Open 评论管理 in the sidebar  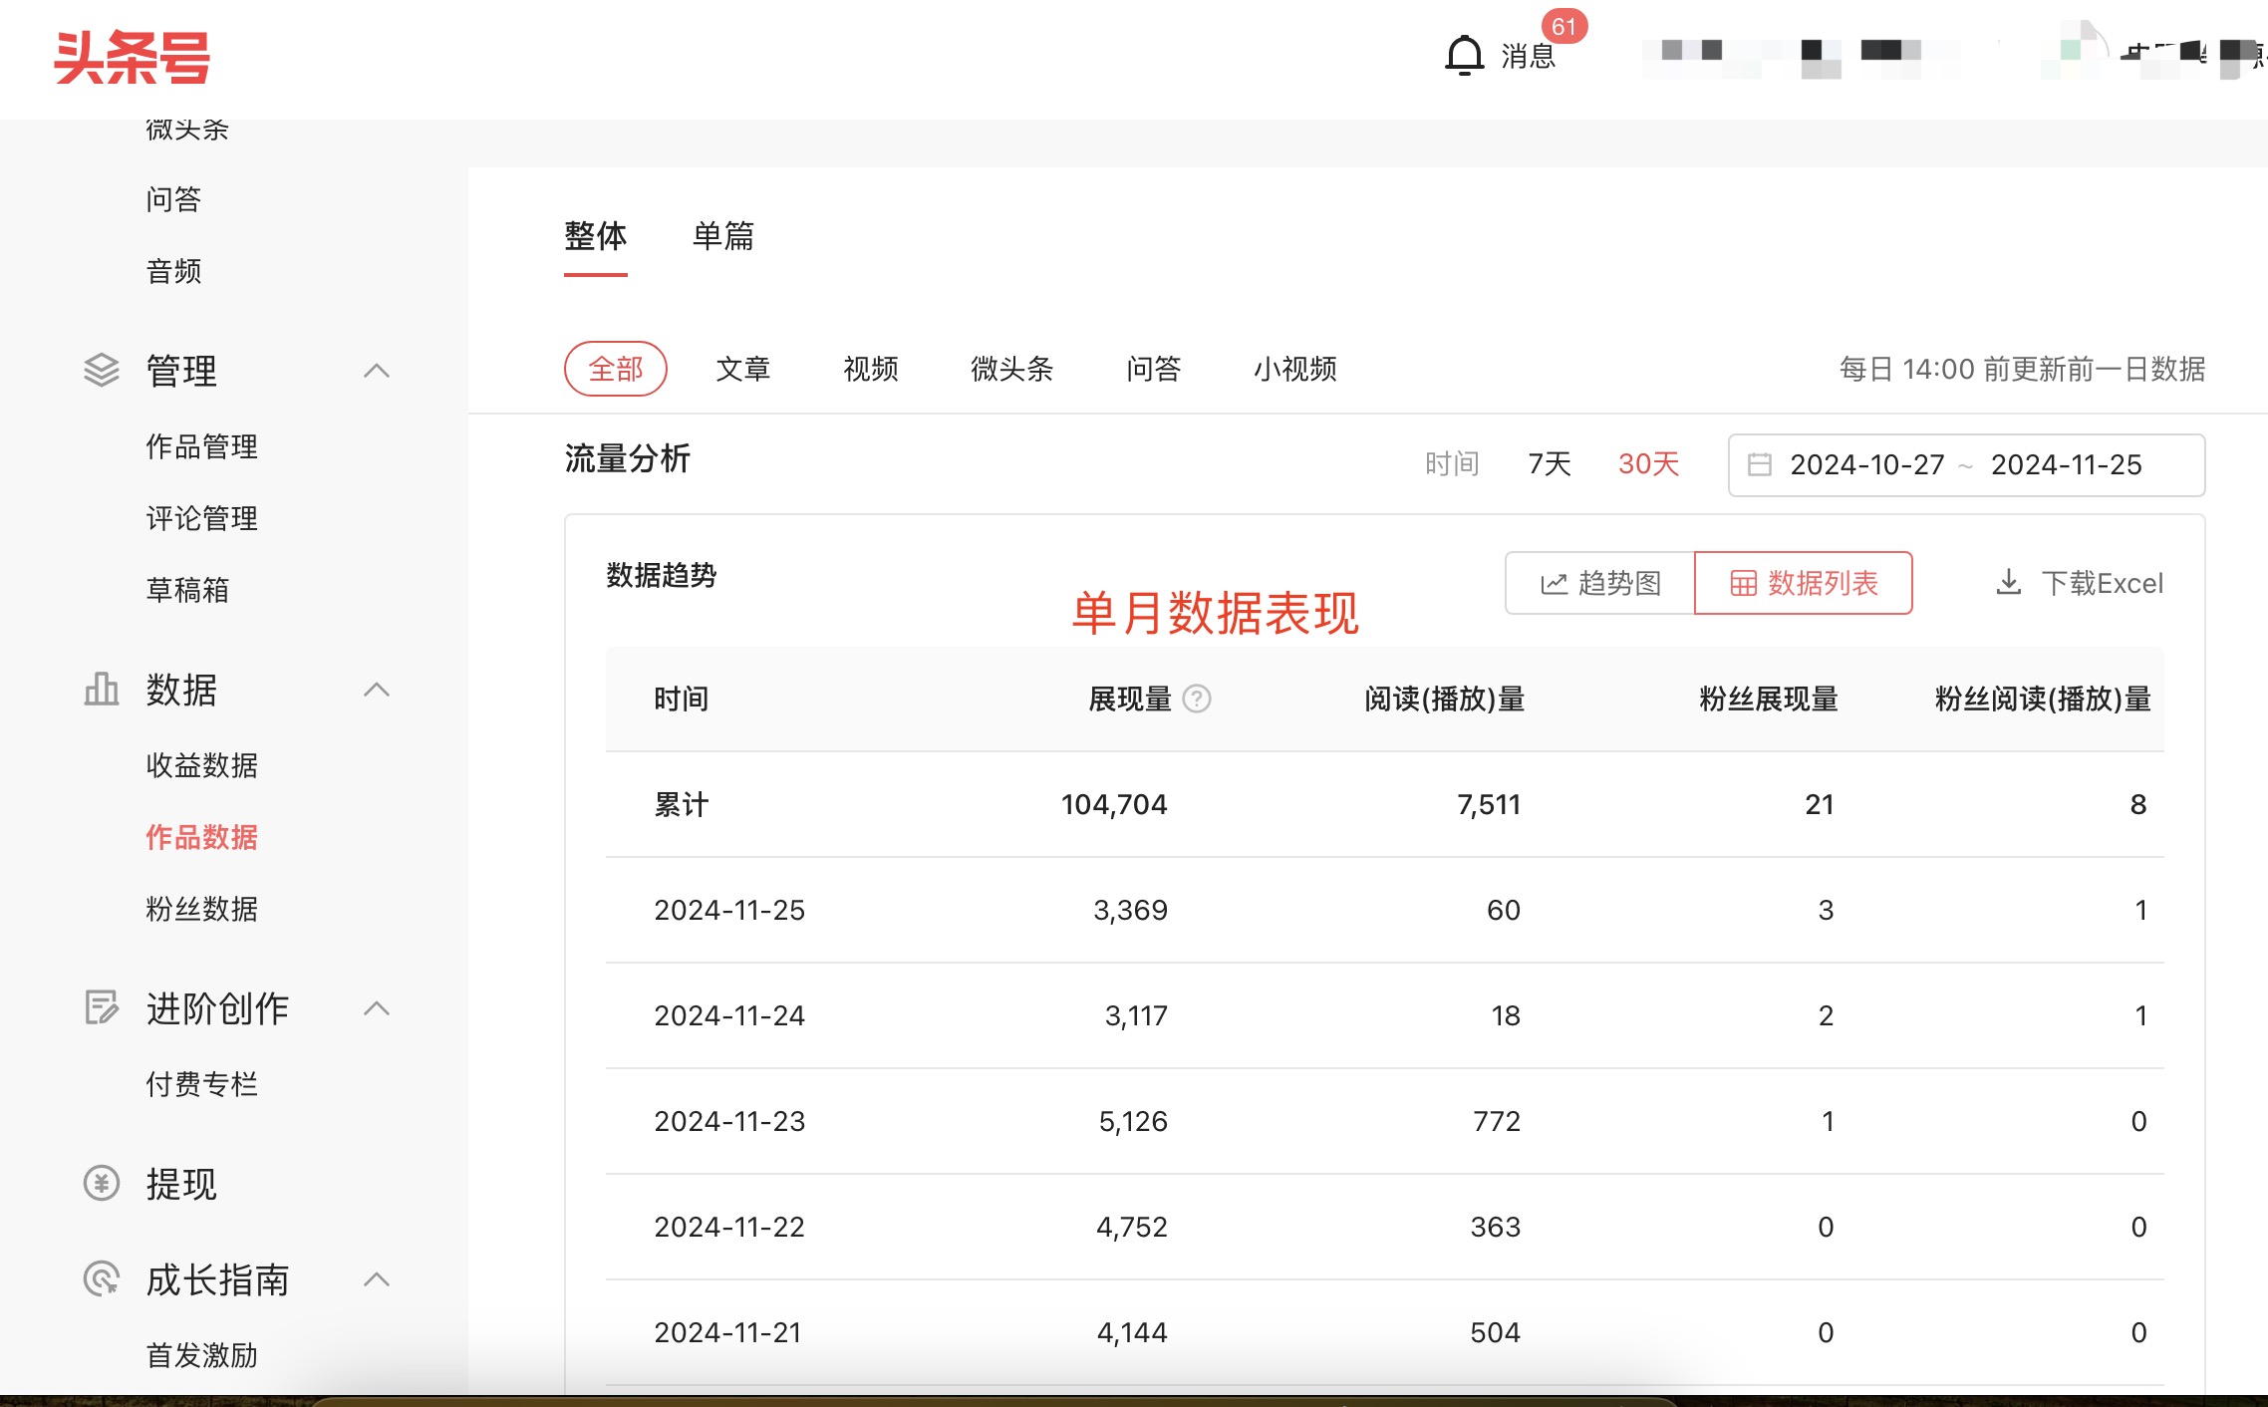pyautogui.click(x=201, y=518)
